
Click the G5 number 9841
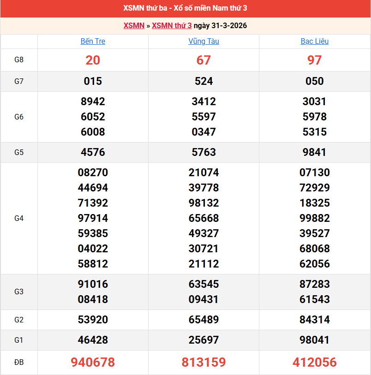pos(314,152)
